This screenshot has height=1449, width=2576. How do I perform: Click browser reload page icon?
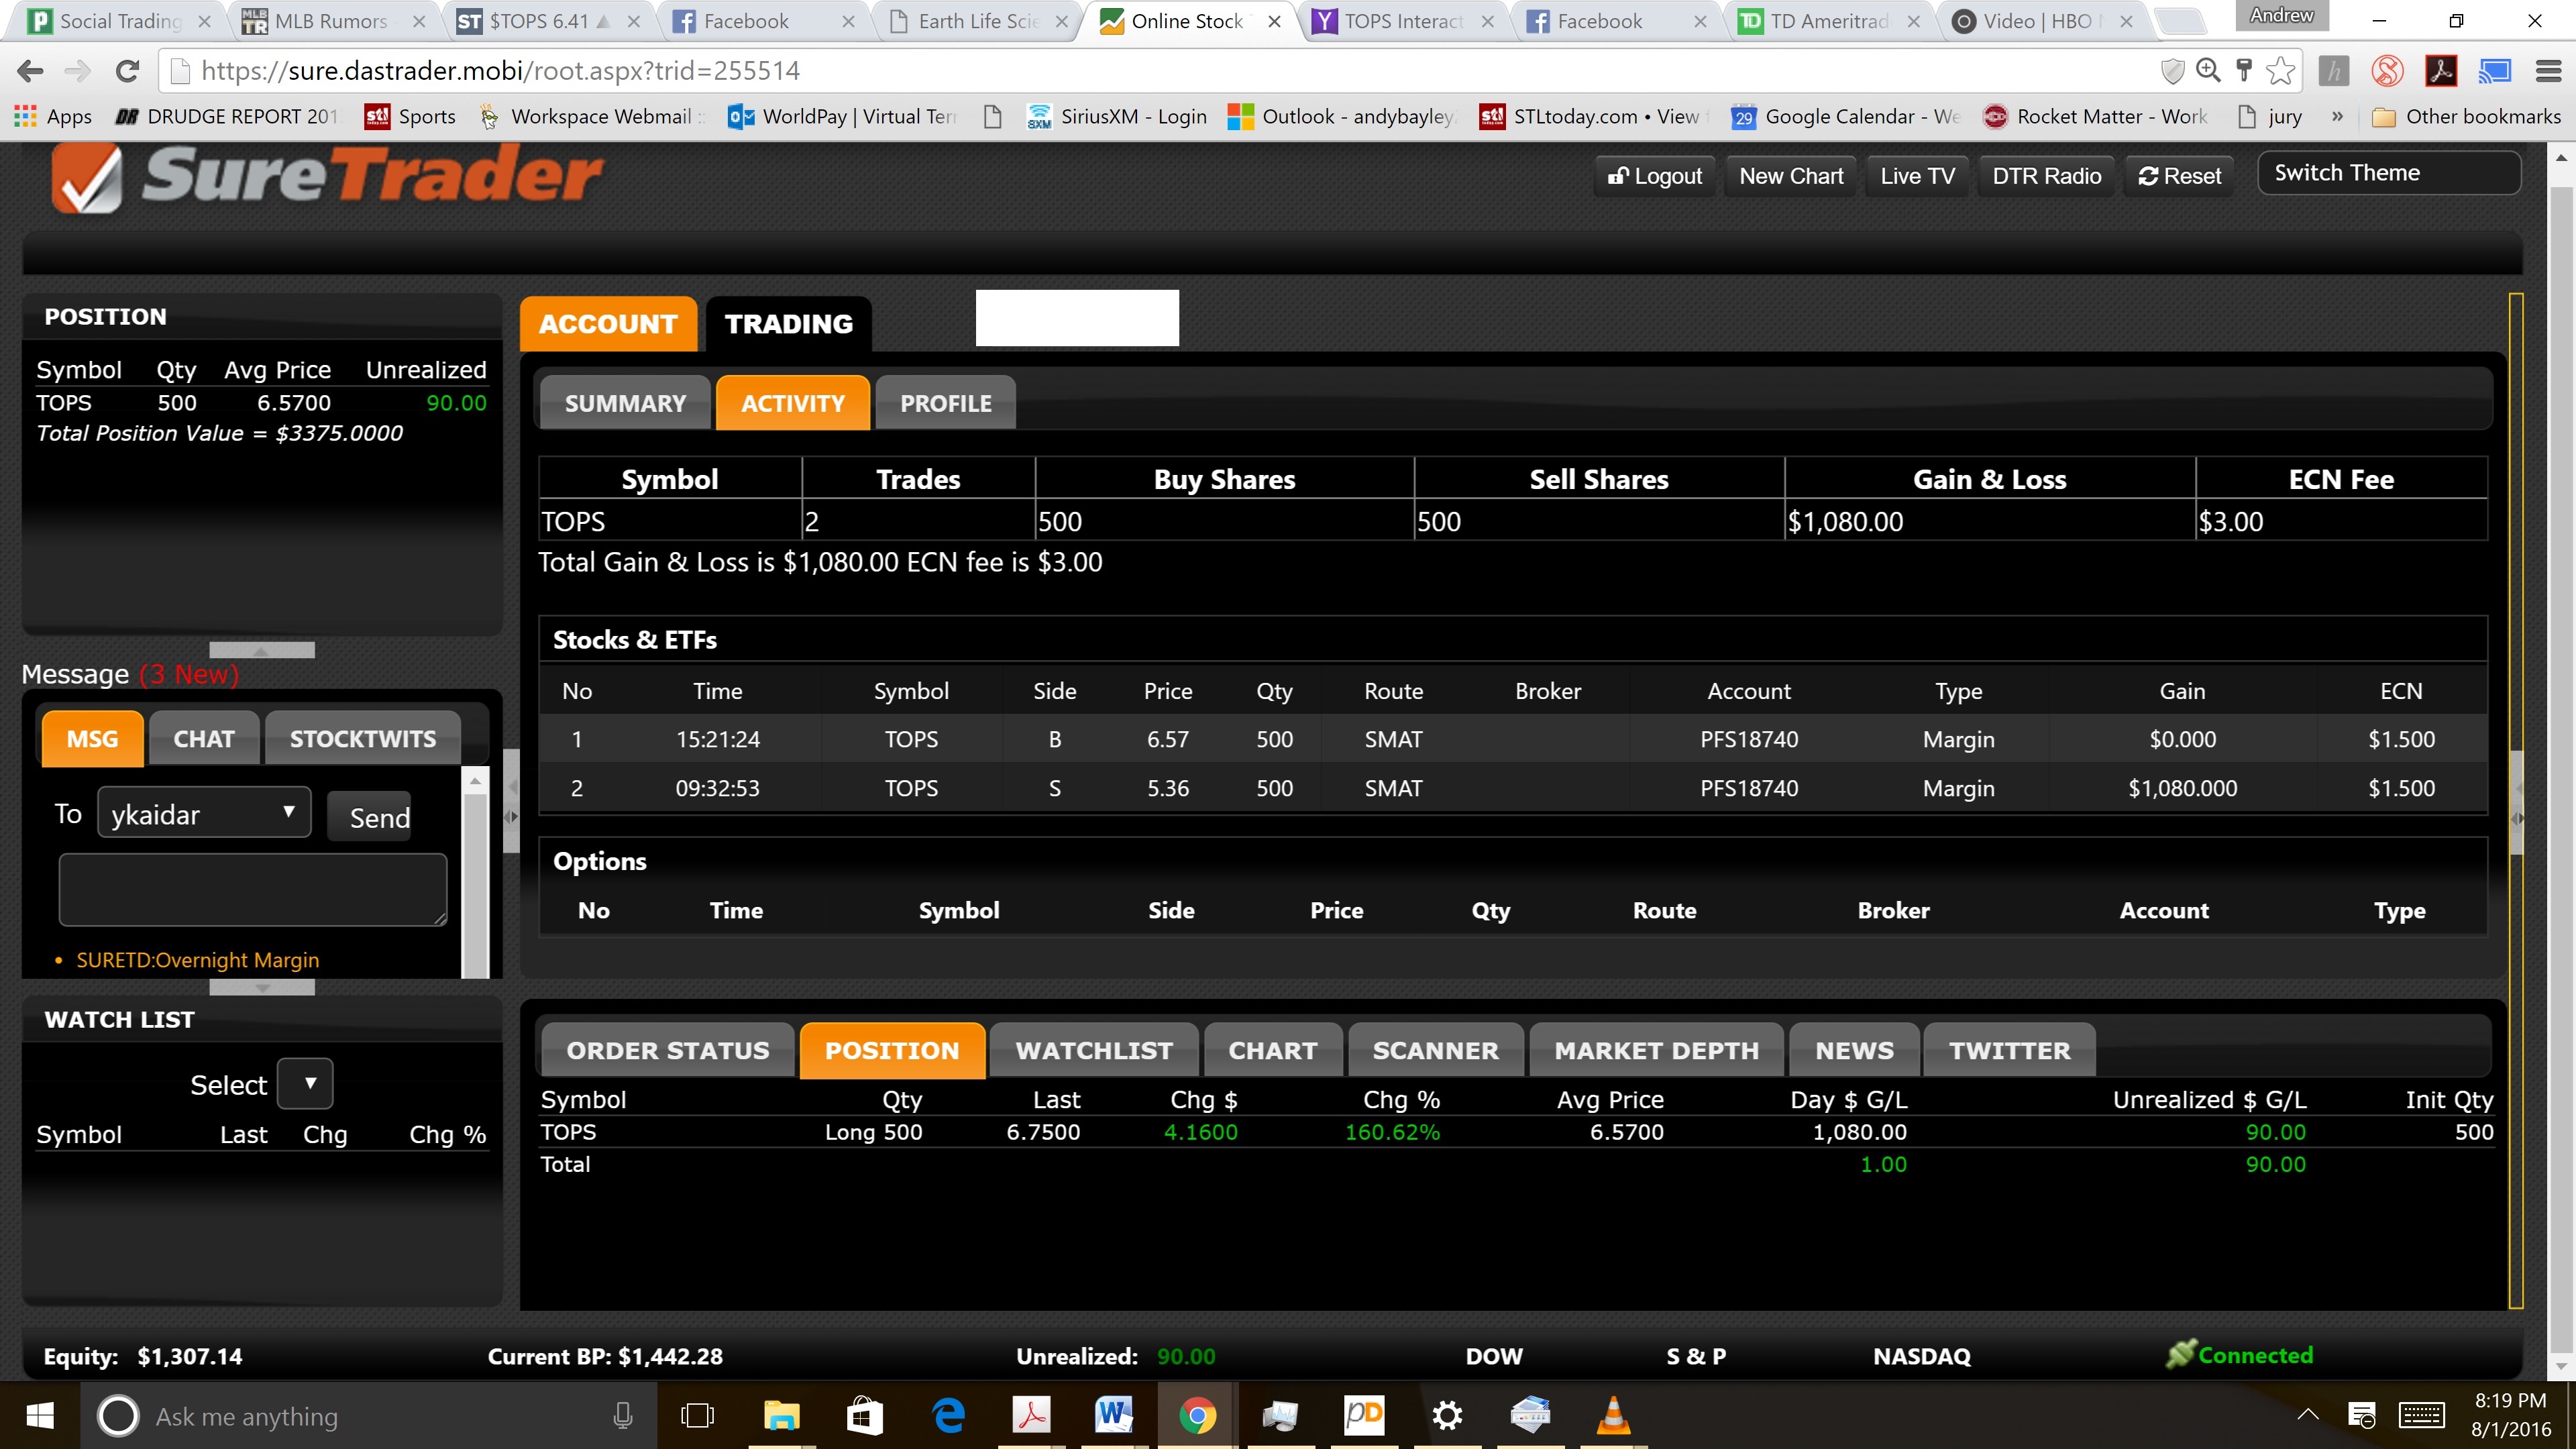(127, 71)
